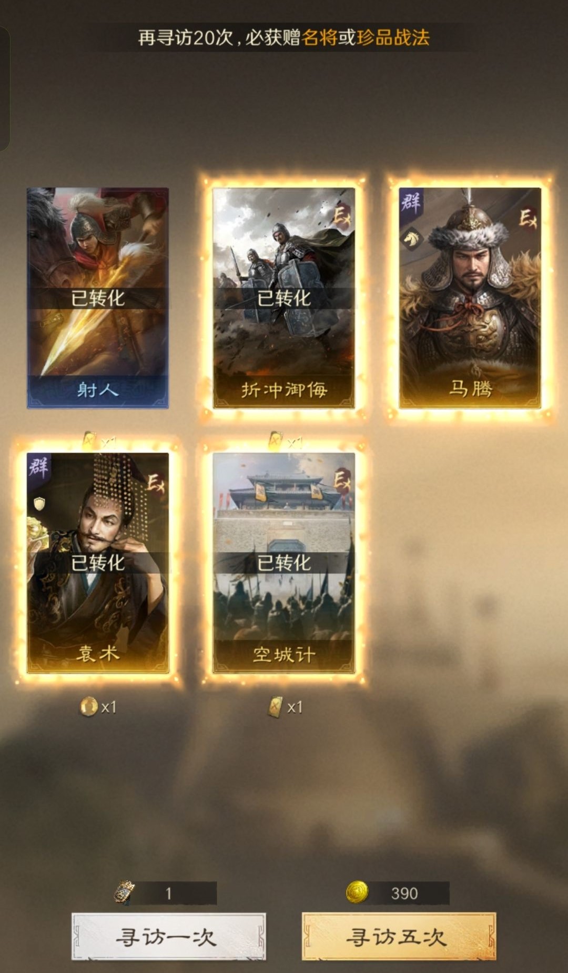The width and height of the screenshot is (568, 973).
Task: Click the Ex badge on 空城计 card
Action: pyautogui.click(x=341, y=481)
